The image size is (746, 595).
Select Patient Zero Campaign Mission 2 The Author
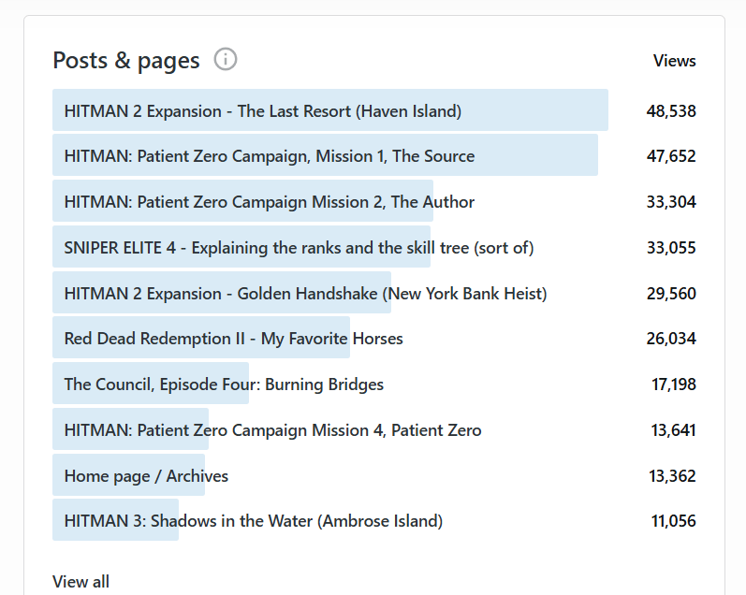[x=270, y=202]
